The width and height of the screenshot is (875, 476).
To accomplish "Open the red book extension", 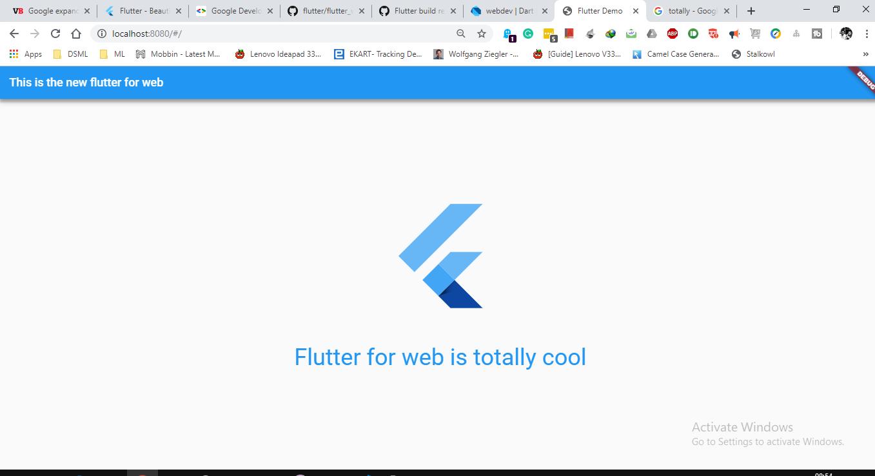I will 569,34.
